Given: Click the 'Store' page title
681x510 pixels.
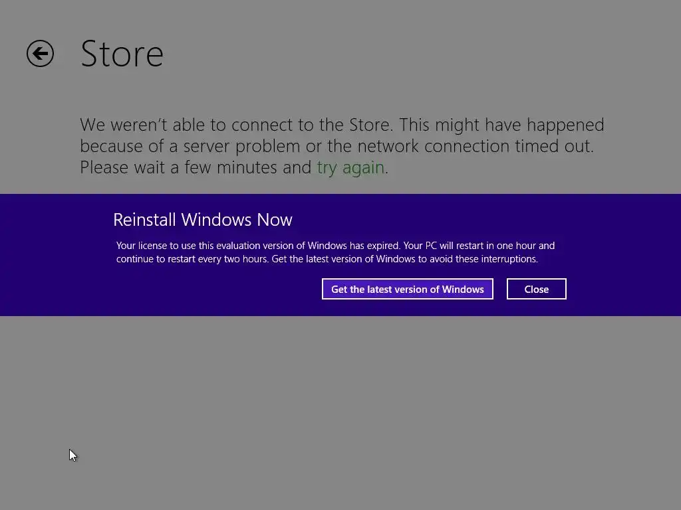Looking at the screenshot, I should [122, 54].
